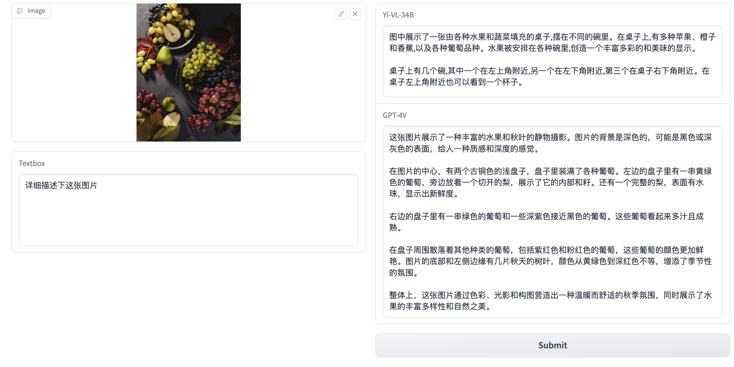The image size is (734, 367).
Task: Click the Textbox label
Action: point(32,163)
